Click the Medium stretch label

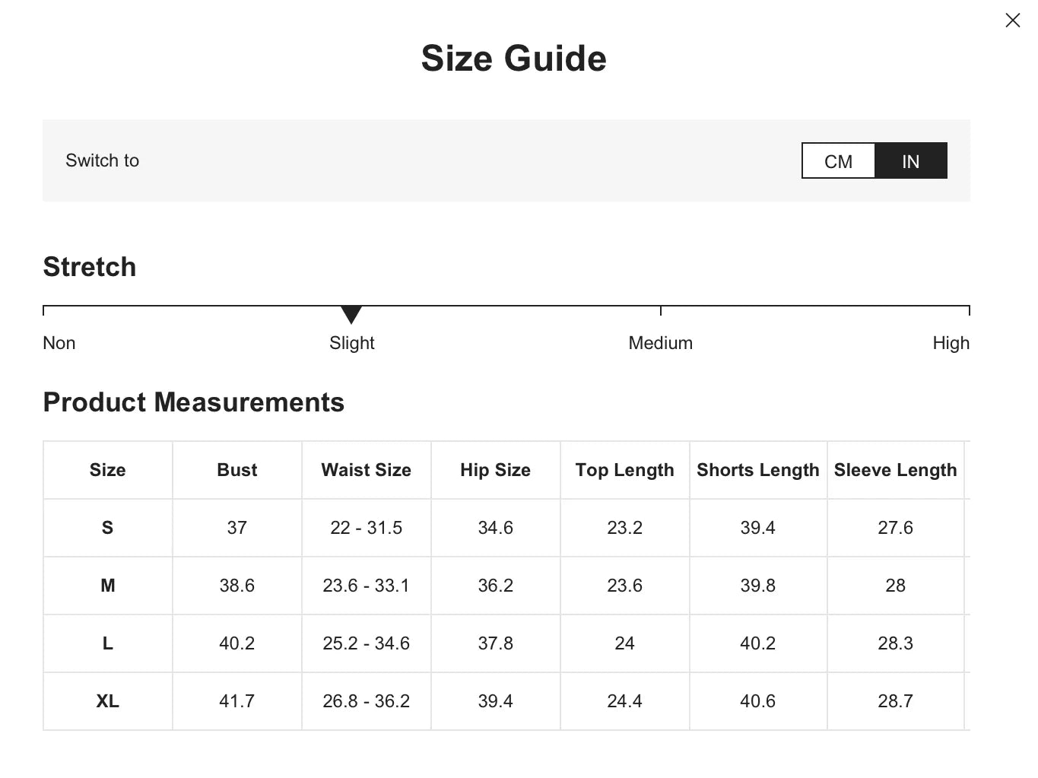pos(660,343)
